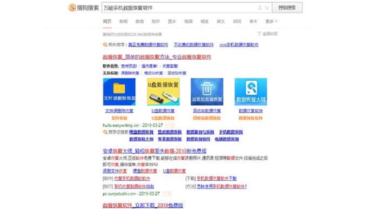Click the 手机恢复数据软件排名 link
This screenshot has width=371, height=209.
coord(134,186)
